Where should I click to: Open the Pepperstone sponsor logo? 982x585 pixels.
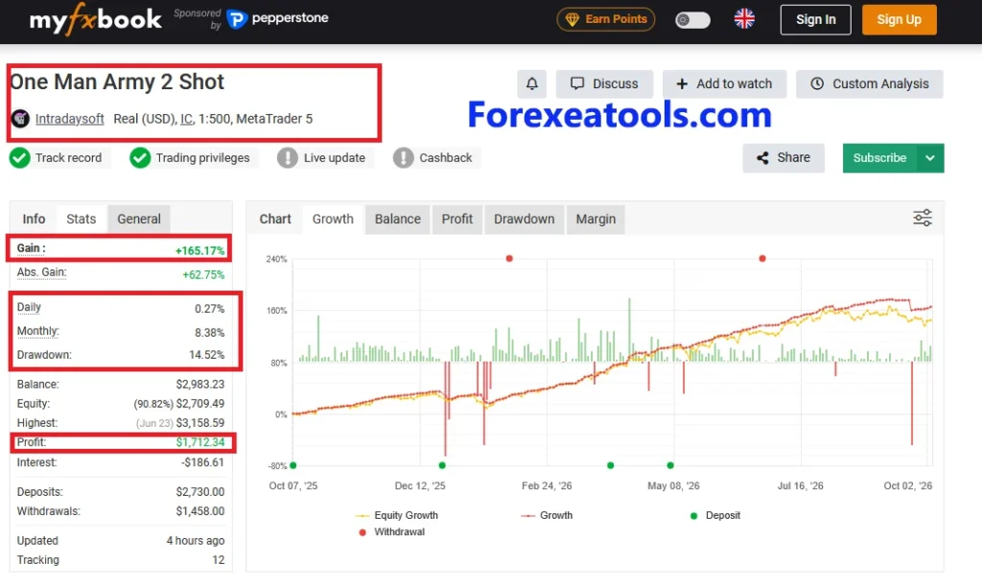coord(277,19)
